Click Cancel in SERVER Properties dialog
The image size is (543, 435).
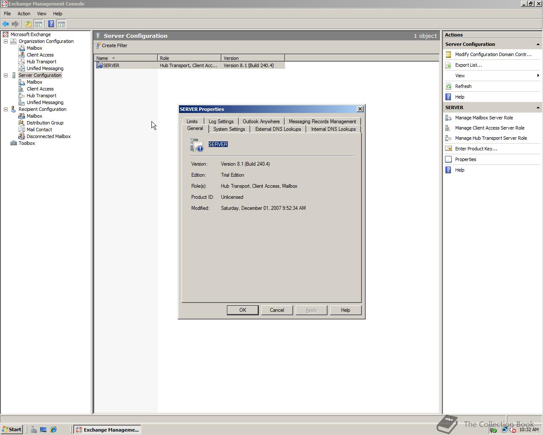[x=277, y=310]
